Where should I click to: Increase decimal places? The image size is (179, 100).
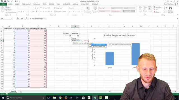click(x=79, y=11)
